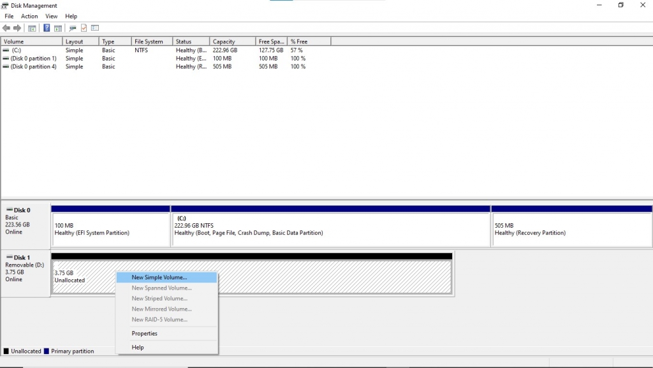This screenshot has width=653, height=368.
Task: Click the checkmark list toolbar icon
Action: 84,27
